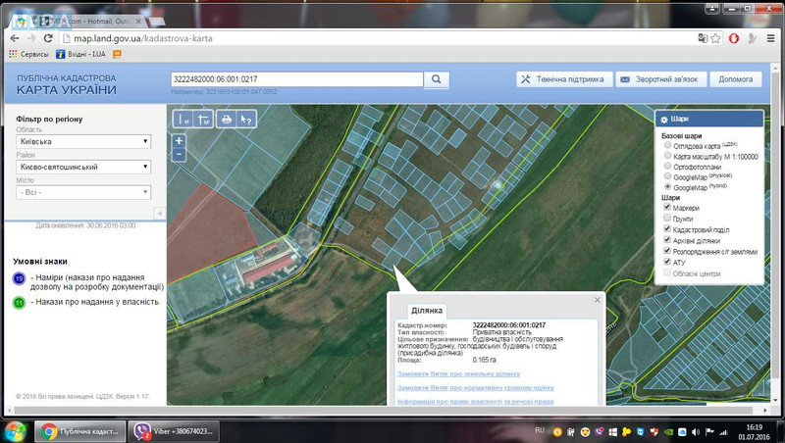Select the Ортофотоплани base layer
Viewport: 785px width, 443px height.
pos(667,166)
